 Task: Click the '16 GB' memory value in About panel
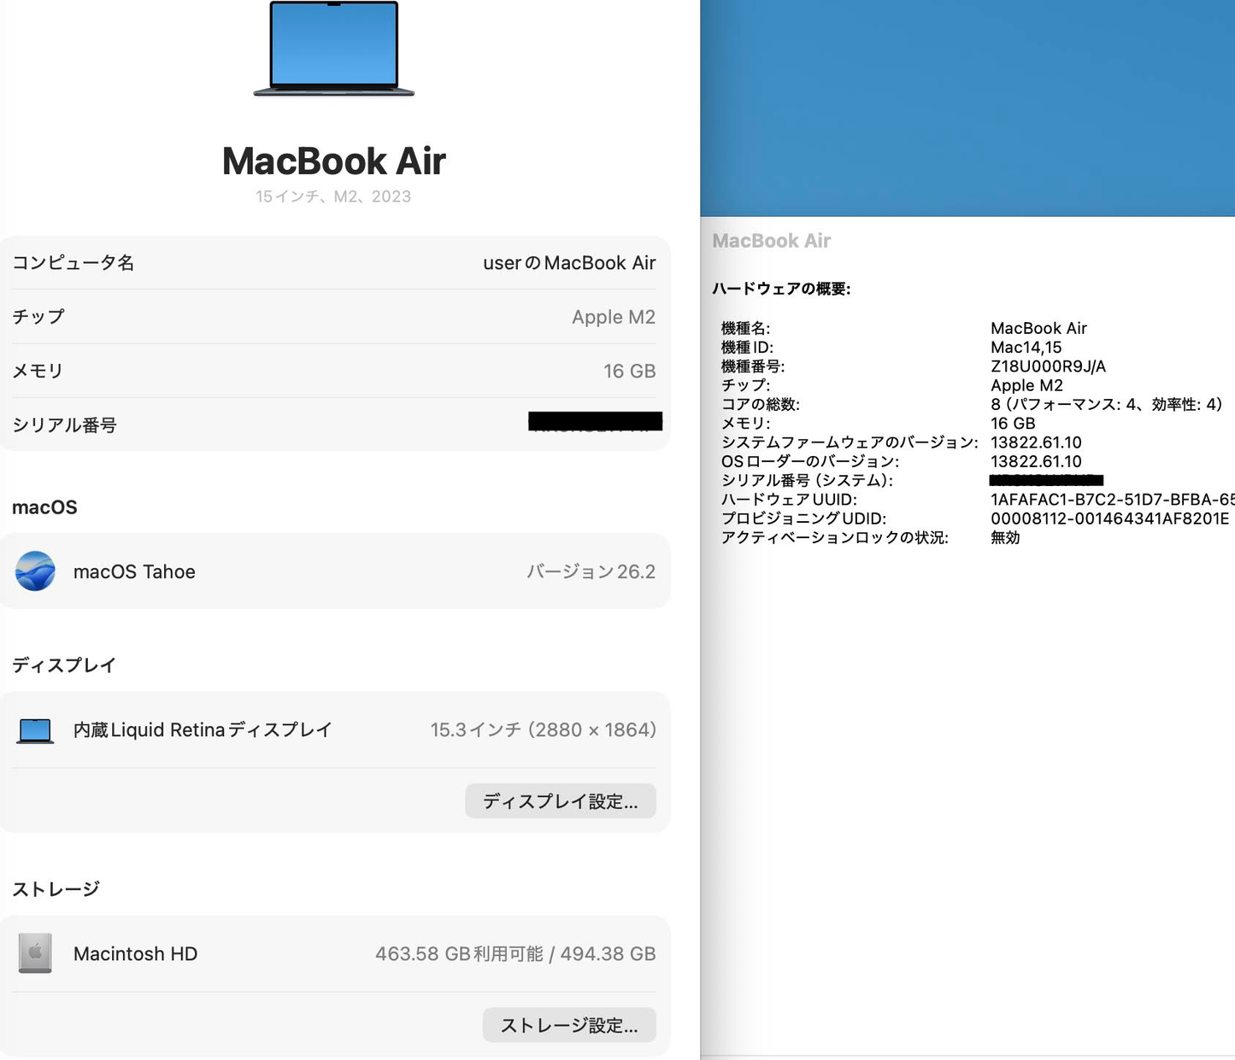pyautogui.click(x=630, y=371)
